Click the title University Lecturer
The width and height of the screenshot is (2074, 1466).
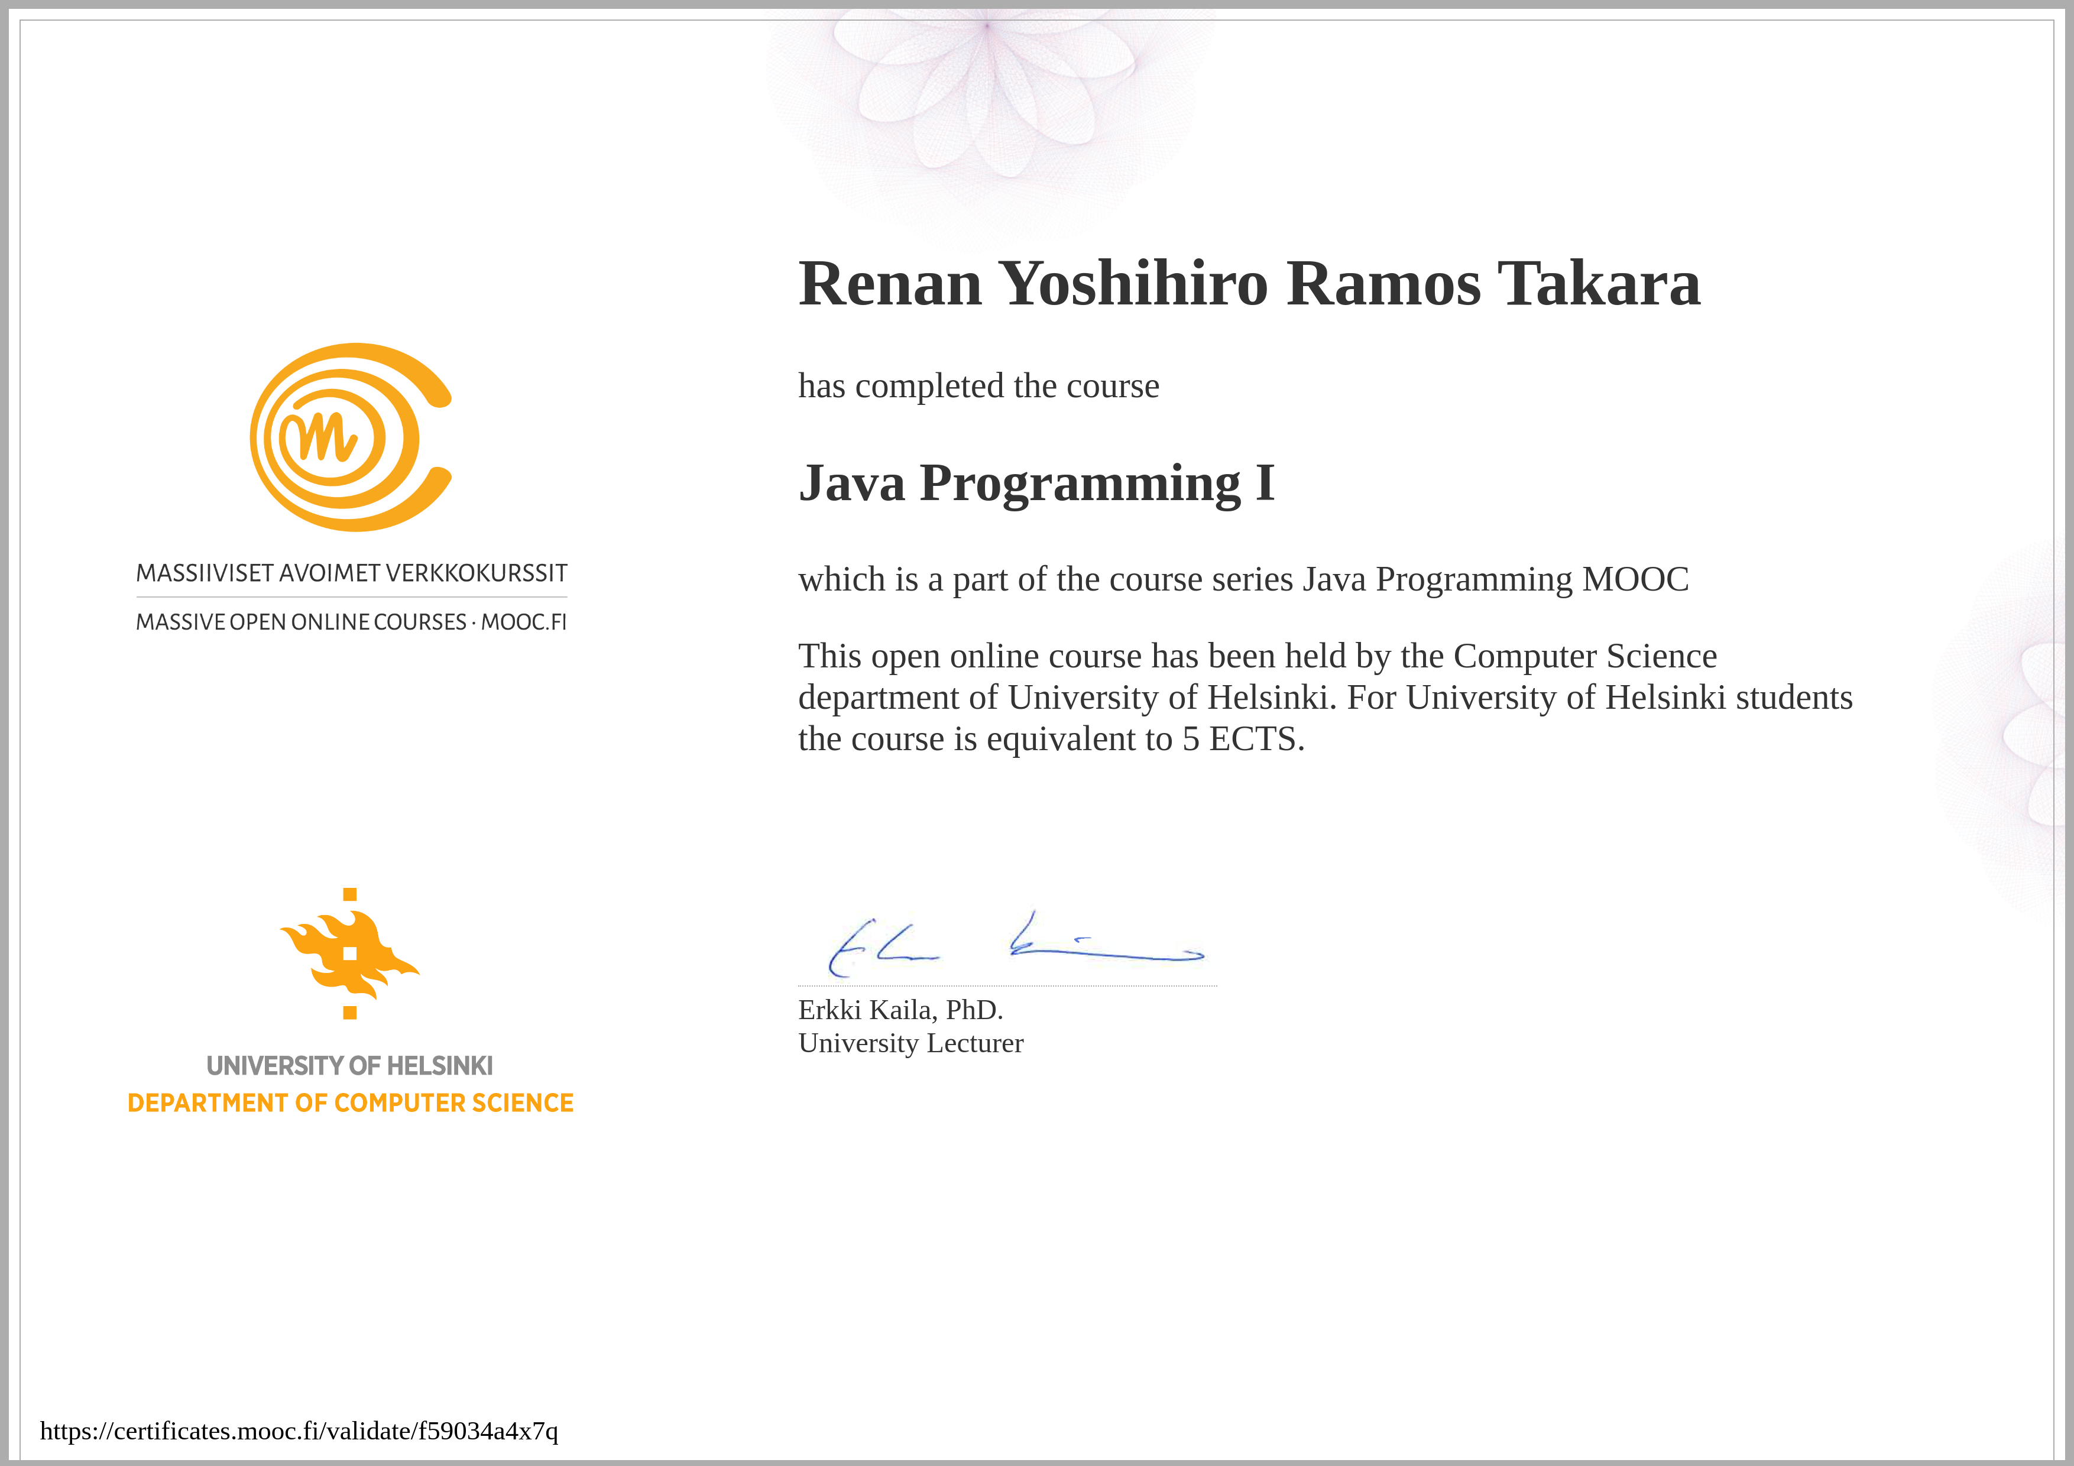point(910,1043)
